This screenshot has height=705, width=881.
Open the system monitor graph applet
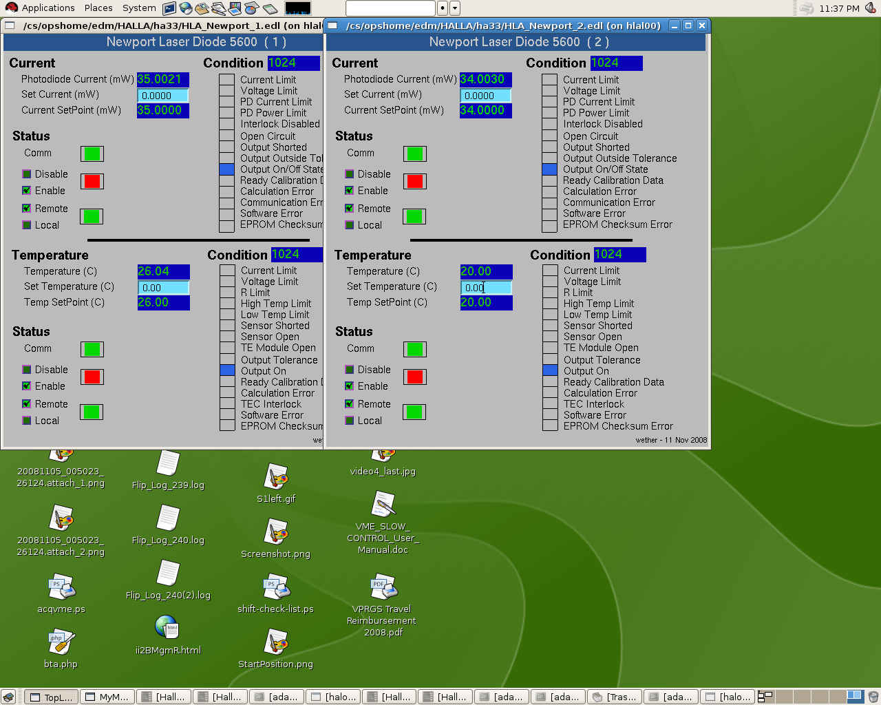pos(298,8)
